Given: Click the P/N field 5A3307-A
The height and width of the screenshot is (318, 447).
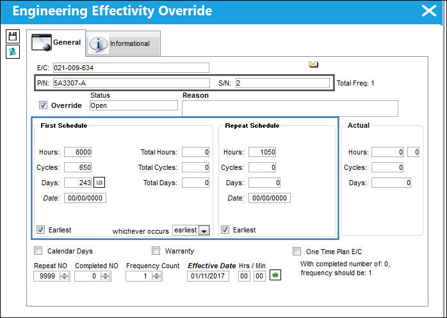Looking at the screenshot, I should (x=131, y=83).
